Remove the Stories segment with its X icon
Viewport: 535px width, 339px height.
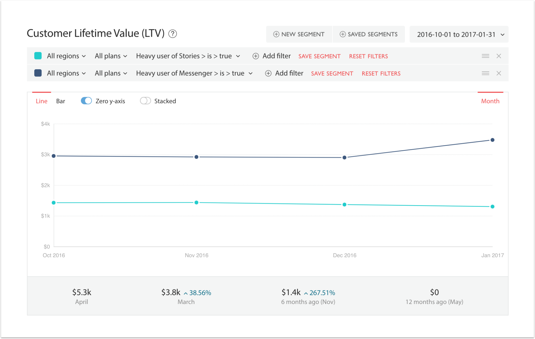pos(499,56)
